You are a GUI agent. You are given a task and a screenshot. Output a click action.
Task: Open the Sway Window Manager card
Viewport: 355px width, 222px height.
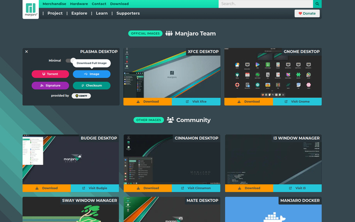pyautogui.click(x=70, y=209)
